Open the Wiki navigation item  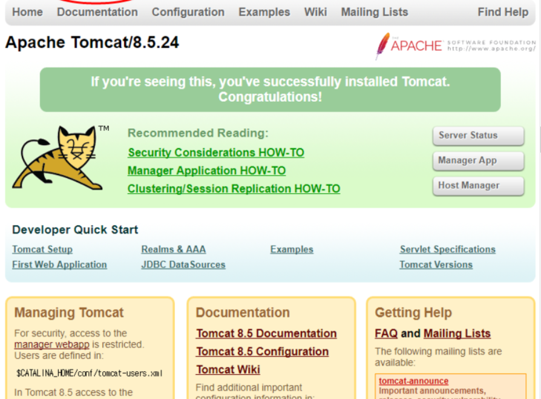coord(315,12)
